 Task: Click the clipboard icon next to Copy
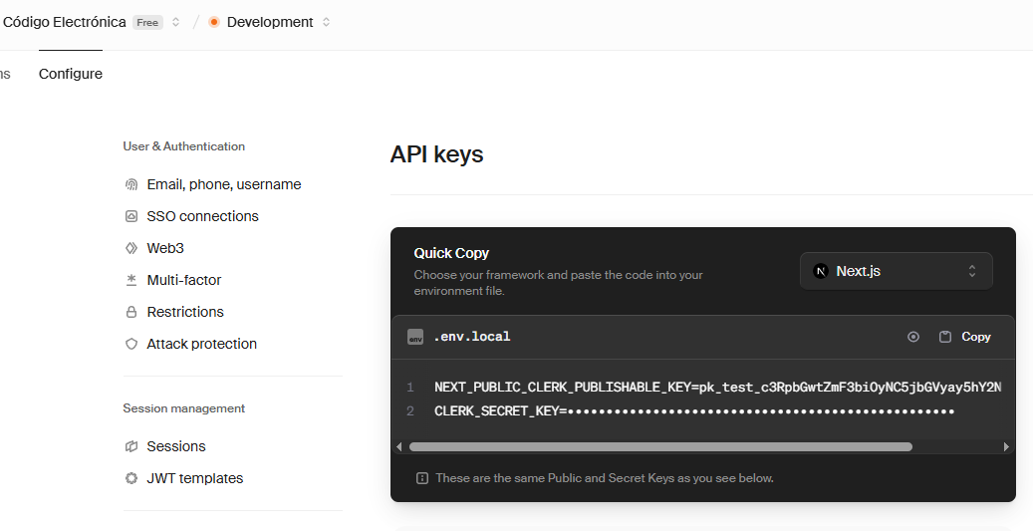pos(944,337)
